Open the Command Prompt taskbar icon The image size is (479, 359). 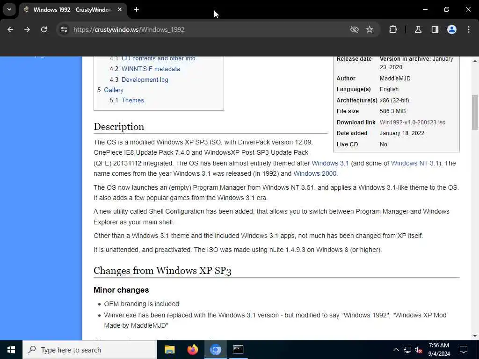point(238,350)
